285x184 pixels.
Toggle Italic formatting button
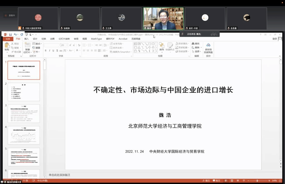pyautogui.click(x=49, y=51)
